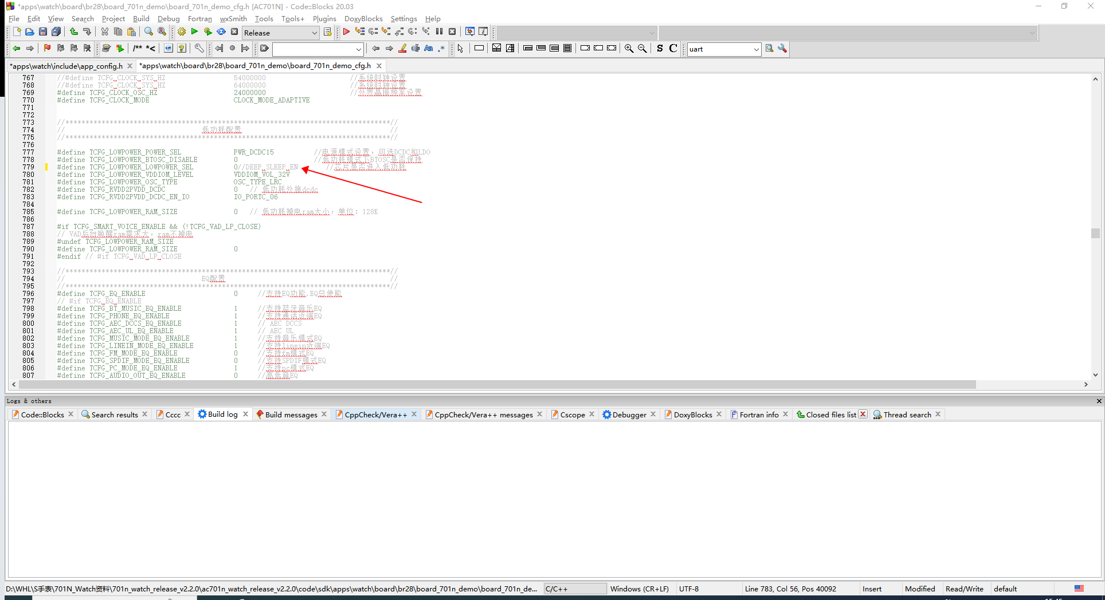Toggle regular expression search option
This screenshot has height=600, width=1105.
(441, 49)
